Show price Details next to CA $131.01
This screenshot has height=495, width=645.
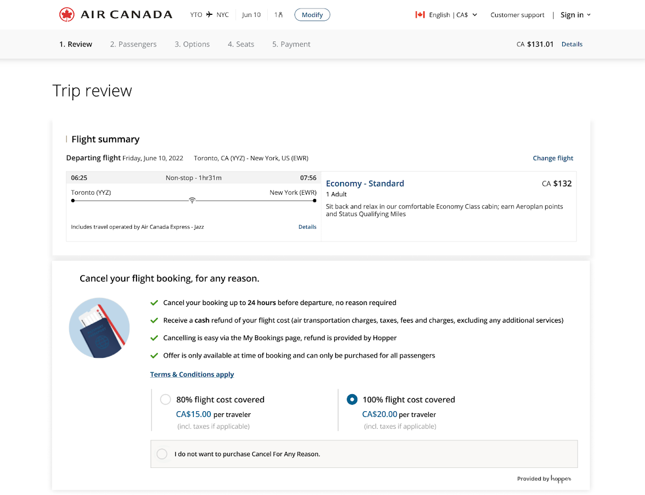pos(572,45)
